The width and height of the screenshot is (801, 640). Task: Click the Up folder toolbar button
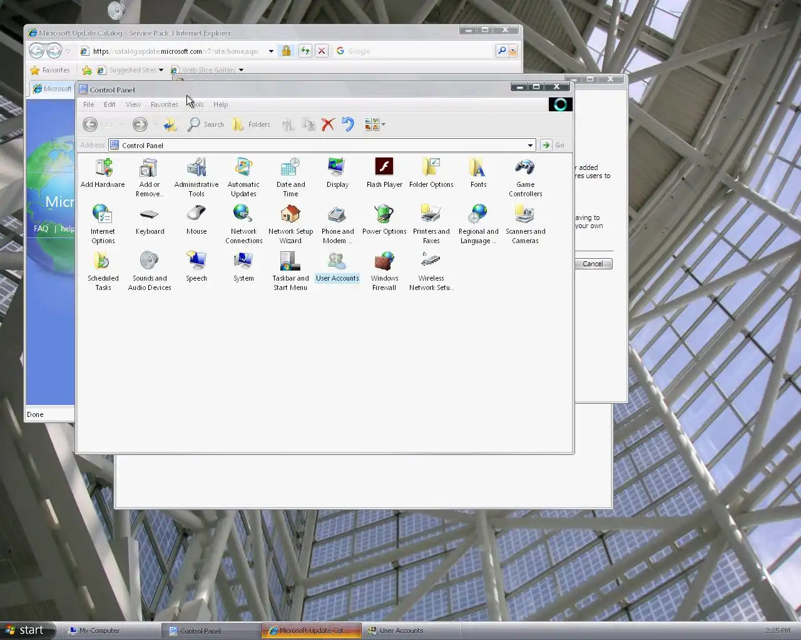170,124
